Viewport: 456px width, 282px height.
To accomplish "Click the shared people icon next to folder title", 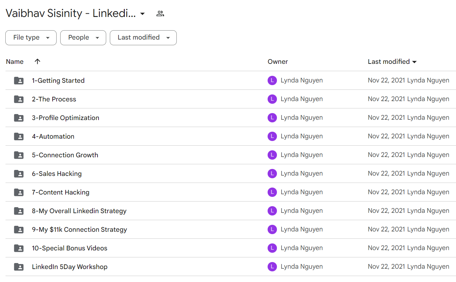I will [x=160, y=14].
